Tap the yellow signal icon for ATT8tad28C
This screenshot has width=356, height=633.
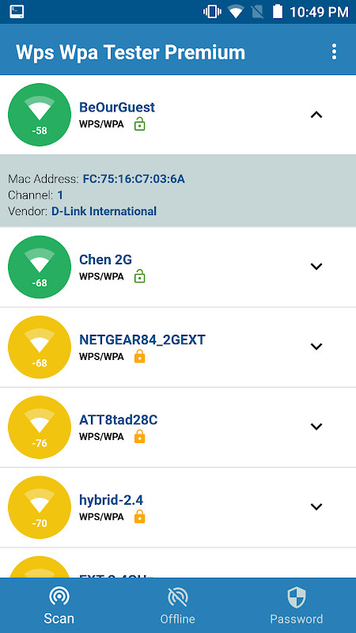coord(40,426)
